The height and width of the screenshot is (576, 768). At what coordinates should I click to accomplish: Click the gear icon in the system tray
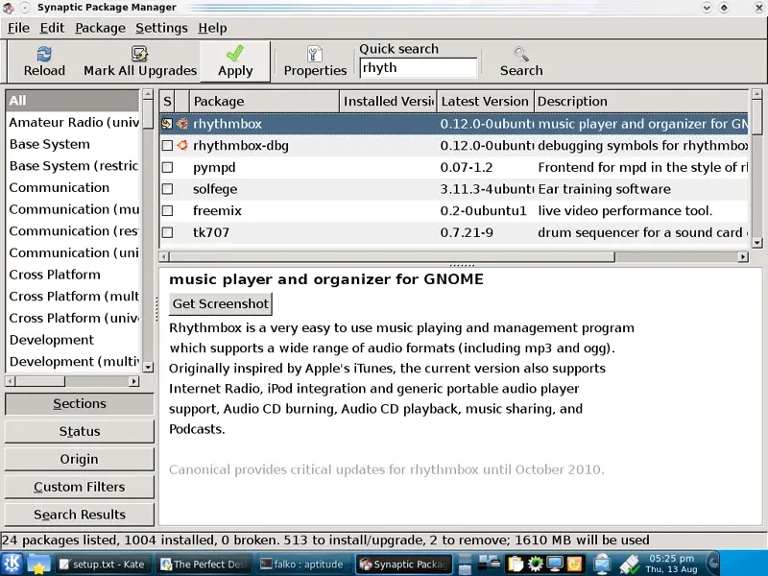535,564
